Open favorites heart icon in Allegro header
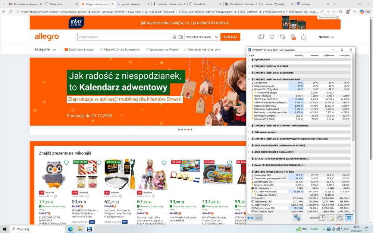The image size is (373, 233). pos(271,37)
